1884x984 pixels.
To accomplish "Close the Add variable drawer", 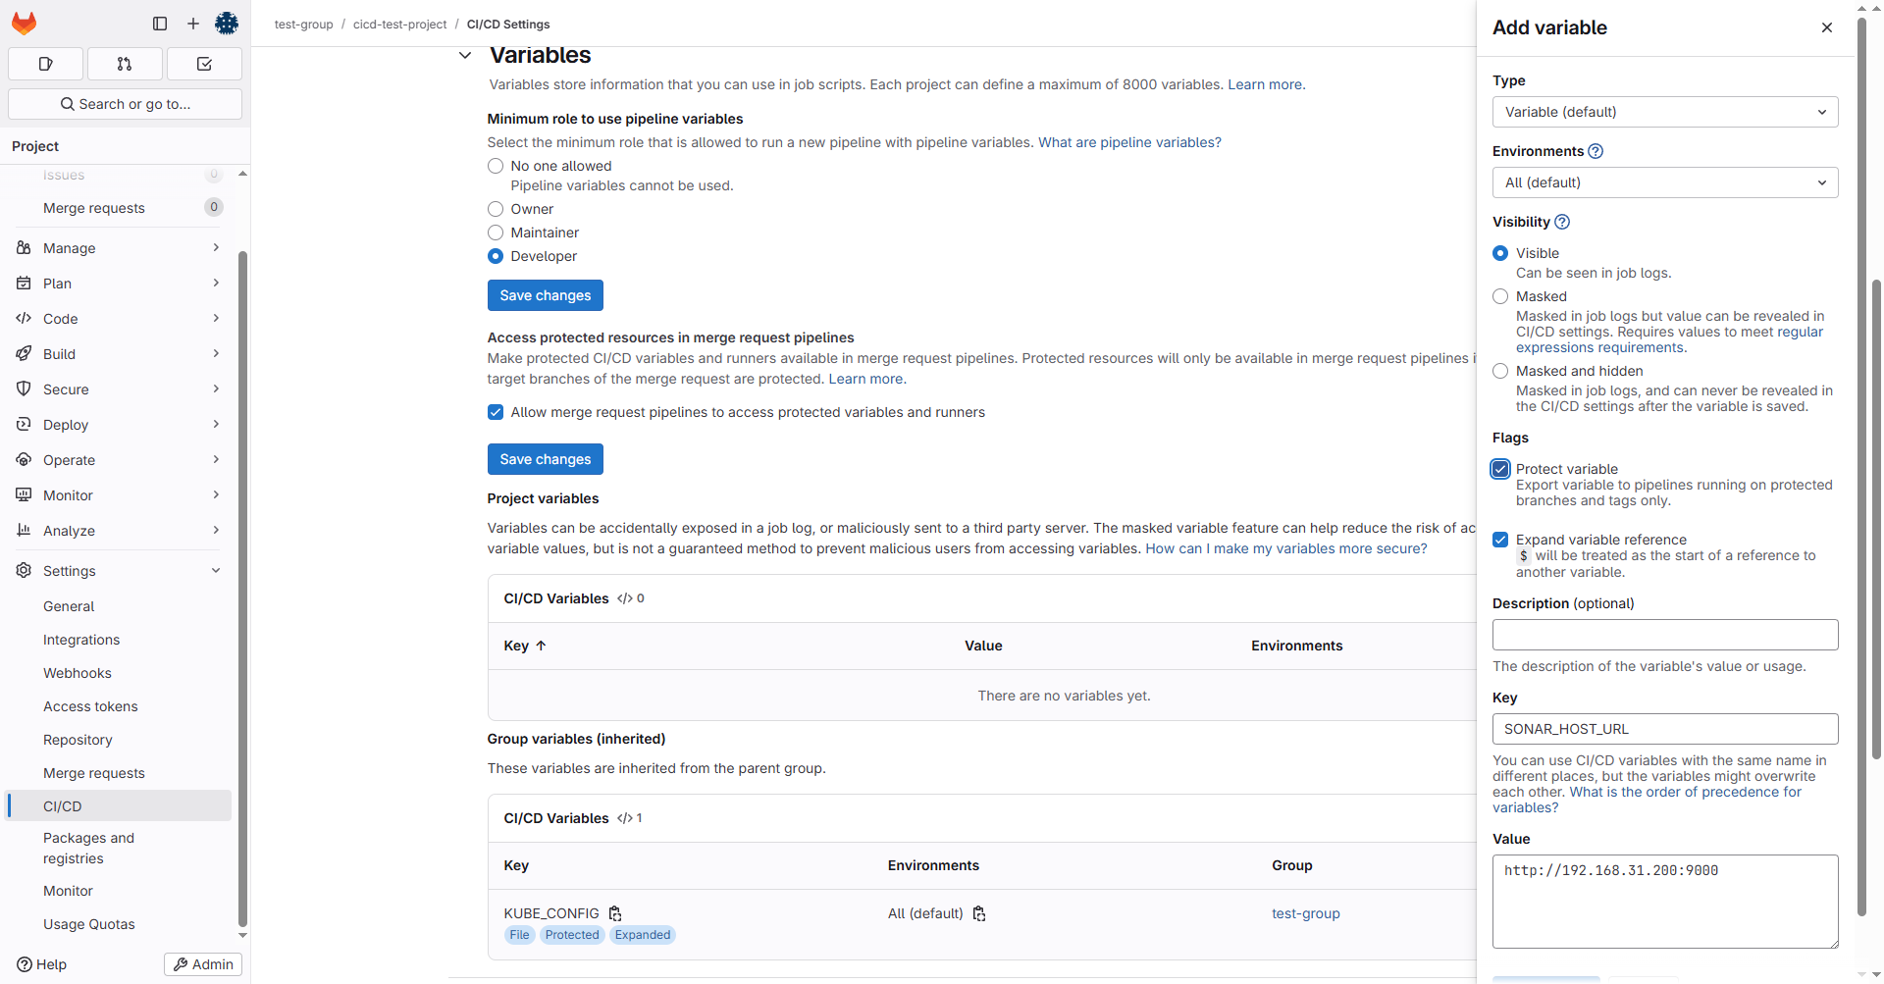I will tap(1827, 27).
